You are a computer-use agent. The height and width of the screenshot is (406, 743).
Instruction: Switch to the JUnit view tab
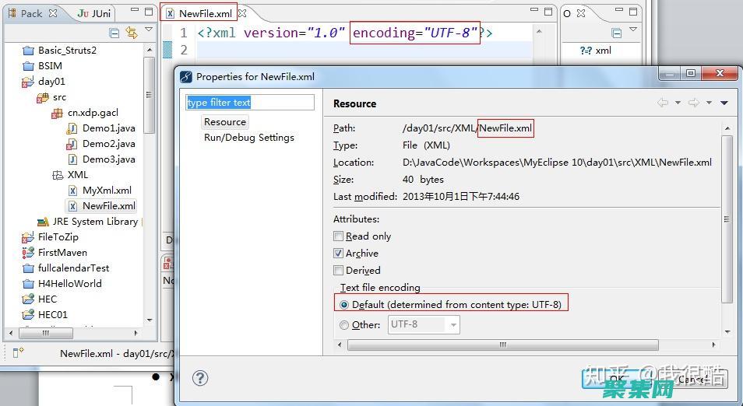tap(96, 13)
